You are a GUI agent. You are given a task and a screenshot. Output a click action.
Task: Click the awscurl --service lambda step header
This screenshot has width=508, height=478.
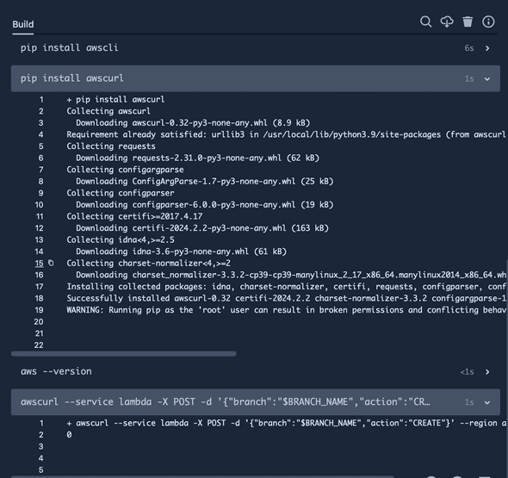(x=256, y=402)
